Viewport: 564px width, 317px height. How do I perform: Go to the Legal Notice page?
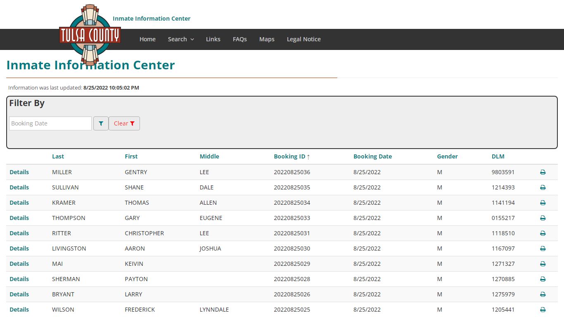click(x=304, y=39)
